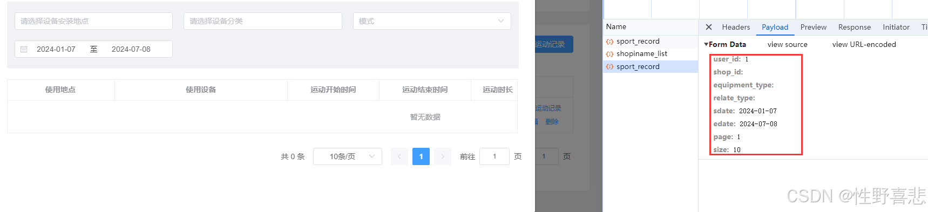Click the 运动开始时间 column header

point(333,90)
